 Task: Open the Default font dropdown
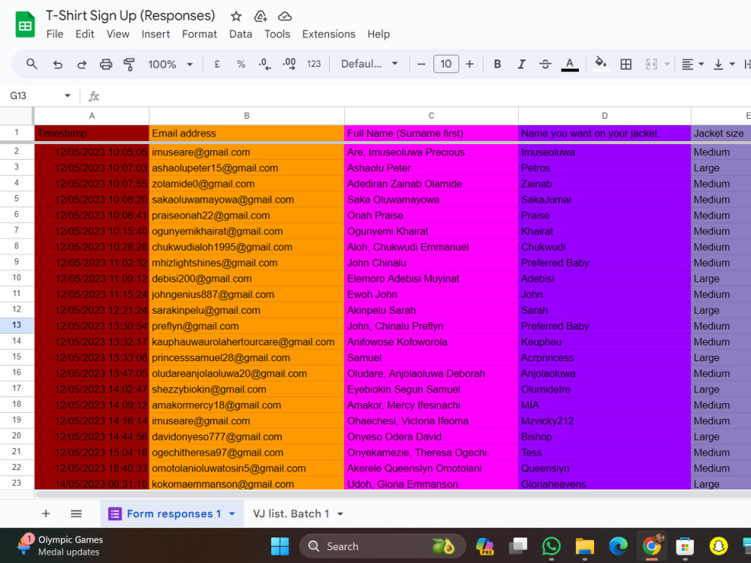[369, 64]
